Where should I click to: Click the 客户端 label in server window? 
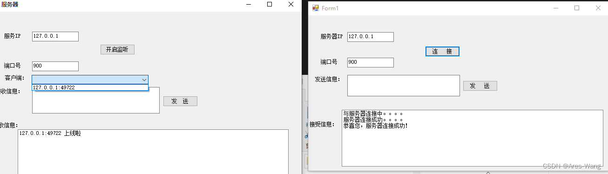pos(14,78)
